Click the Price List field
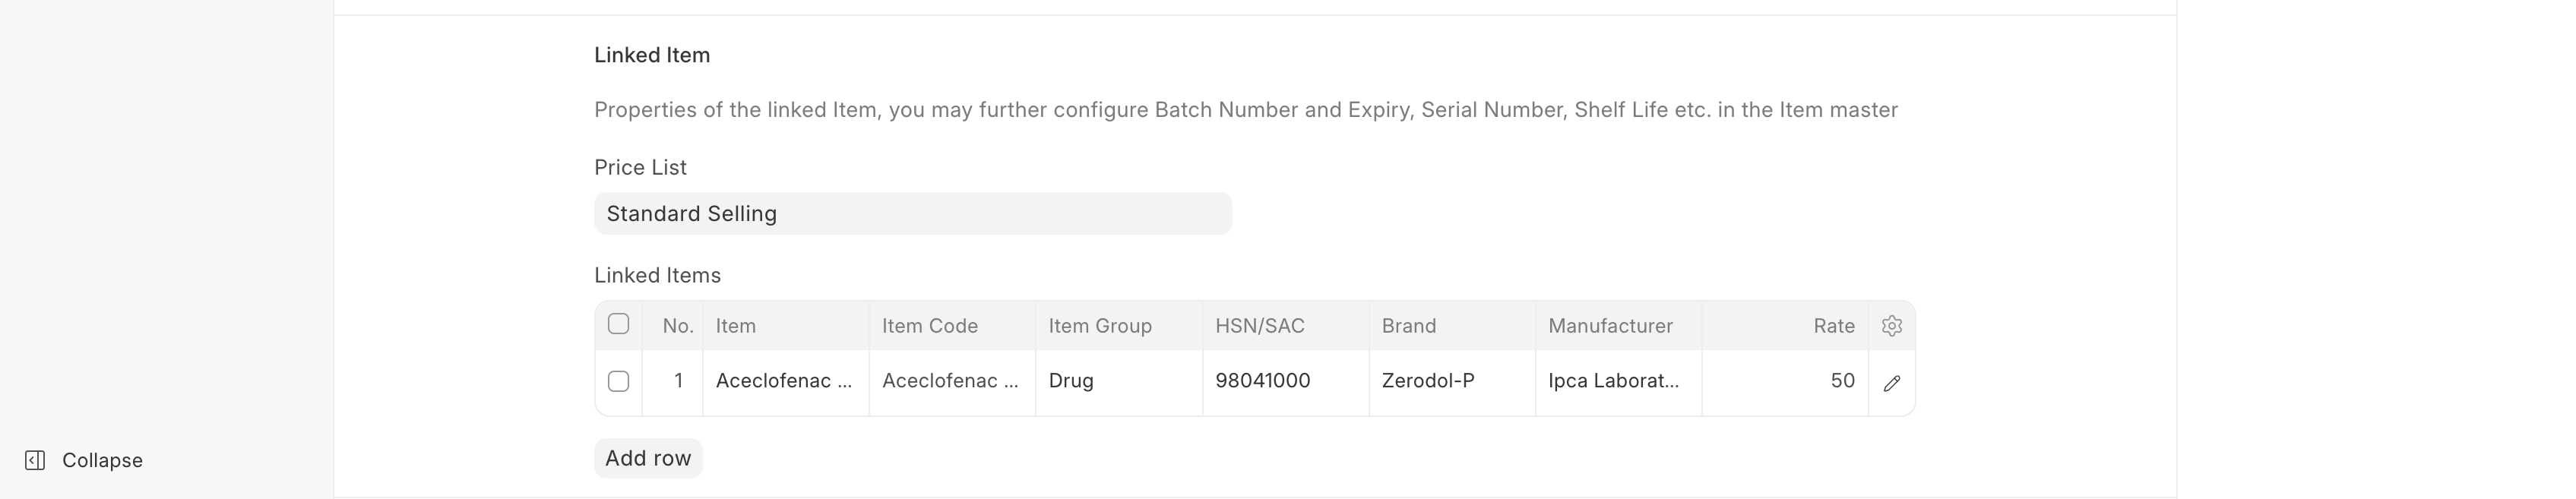The width and height of the screenshot is (2576, 499). click(912, 214)
